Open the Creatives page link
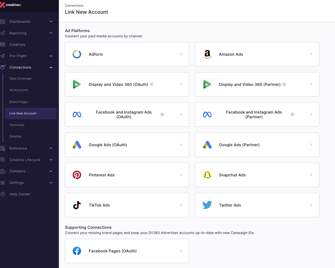This screenshot has width=335, height=268. coord(17,45)
